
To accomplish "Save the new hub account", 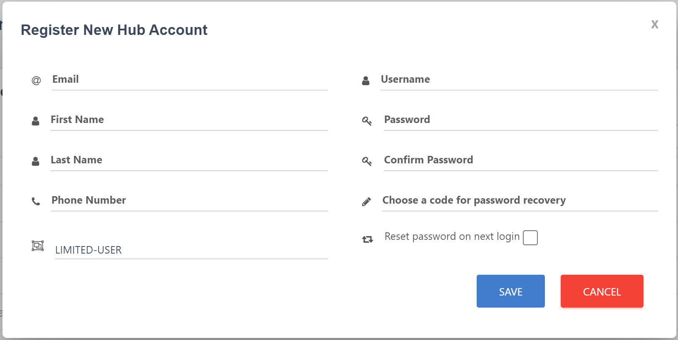I will pos(510,291).
